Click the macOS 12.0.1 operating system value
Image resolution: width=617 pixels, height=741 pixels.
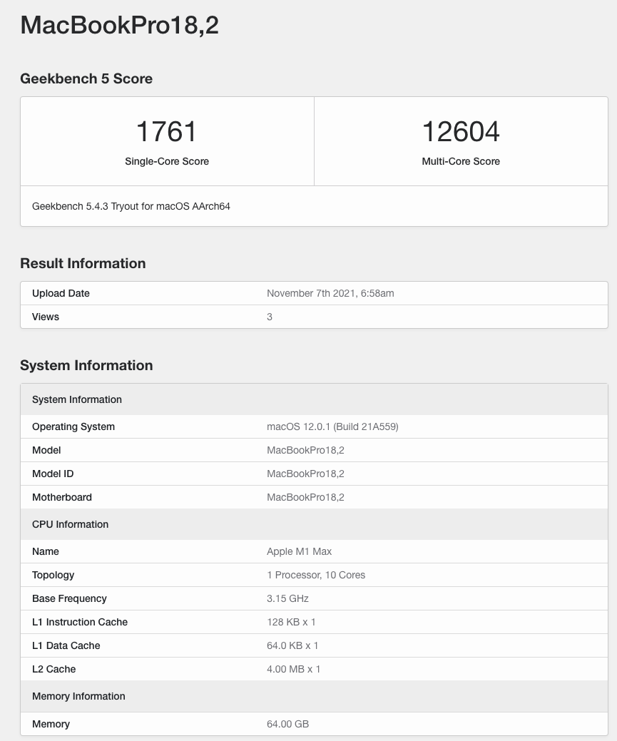point(332,426)
